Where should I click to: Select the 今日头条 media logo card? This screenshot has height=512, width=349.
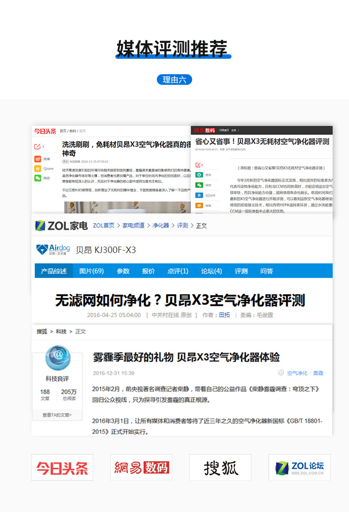(62, 467)
